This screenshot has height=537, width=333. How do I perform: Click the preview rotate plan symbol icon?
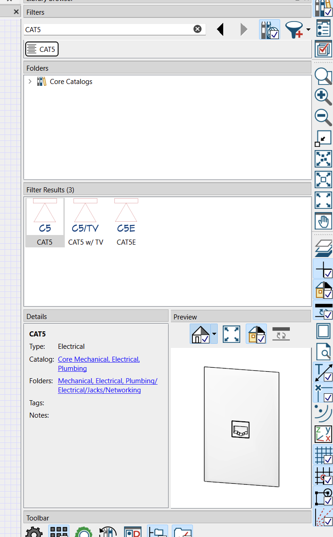pos(281,334)
